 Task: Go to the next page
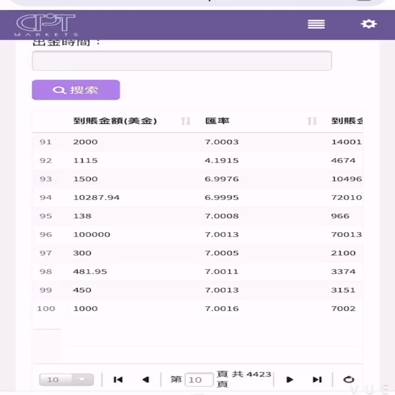[x=290, y=380]
